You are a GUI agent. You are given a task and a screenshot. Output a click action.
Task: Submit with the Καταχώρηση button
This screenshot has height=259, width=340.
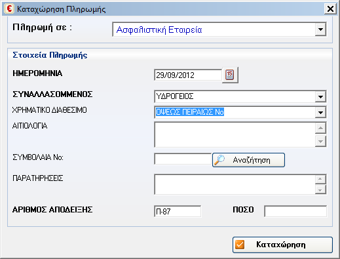[x=282, y=245]
